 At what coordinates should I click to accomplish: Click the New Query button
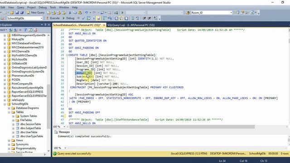click(x=35, y=13)
